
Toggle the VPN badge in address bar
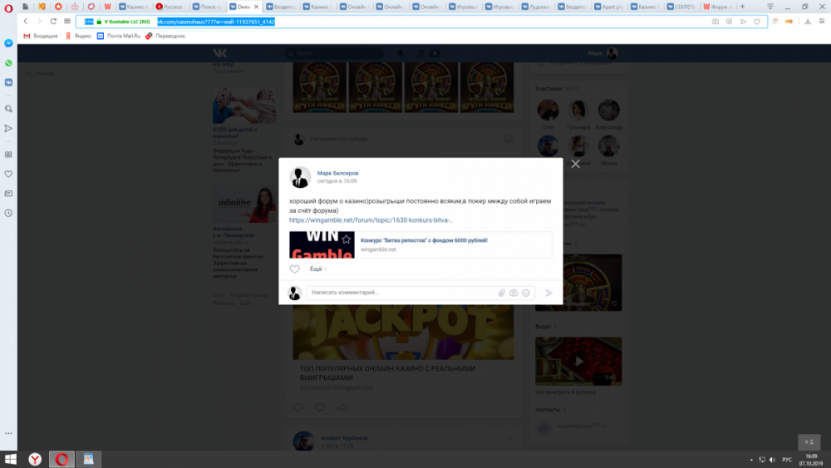point(89,21)
